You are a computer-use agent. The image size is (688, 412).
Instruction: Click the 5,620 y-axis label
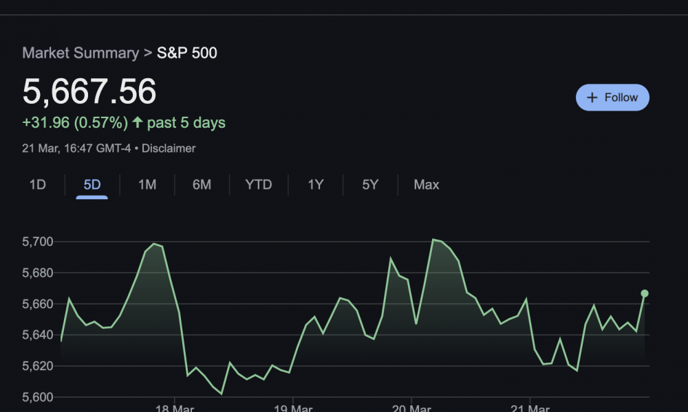tap(38, 366)
